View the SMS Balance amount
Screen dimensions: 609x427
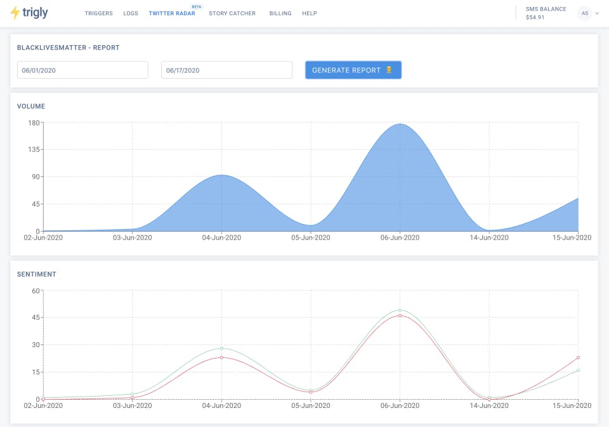pyautogui.click(x=535, y=17)
